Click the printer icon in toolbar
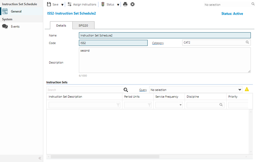The width and height of the screenshot is (257, 162). point(125,4)
